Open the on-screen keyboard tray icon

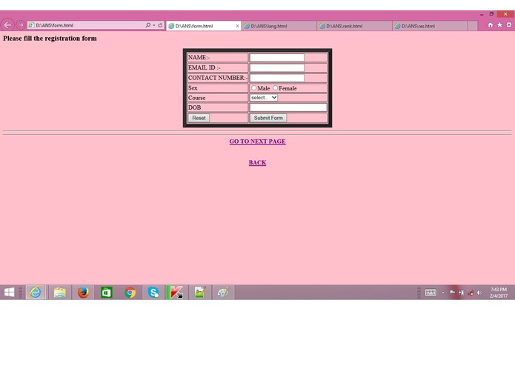[x=431, y=293]
